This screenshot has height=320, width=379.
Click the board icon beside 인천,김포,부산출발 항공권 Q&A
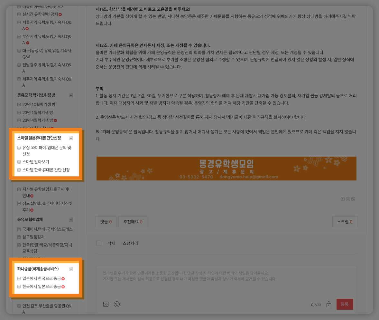pos(19,306)
